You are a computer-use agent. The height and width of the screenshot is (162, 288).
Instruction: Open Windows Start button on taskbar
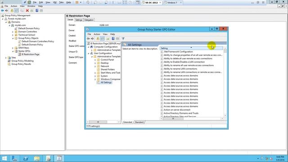coord(4,158)
